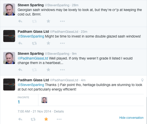Reply to the grade II listed tweet

20,70
